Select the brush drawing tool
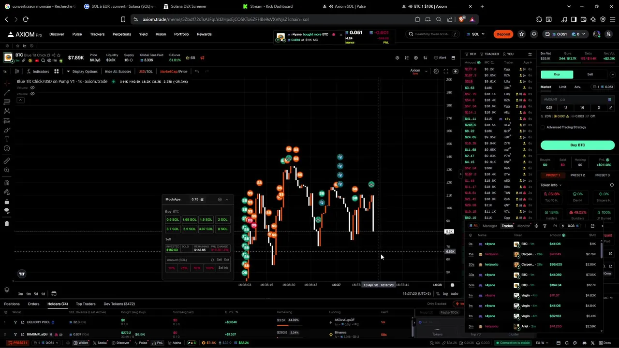This screenshot has height=348, width=619. (x=7, y=130)
